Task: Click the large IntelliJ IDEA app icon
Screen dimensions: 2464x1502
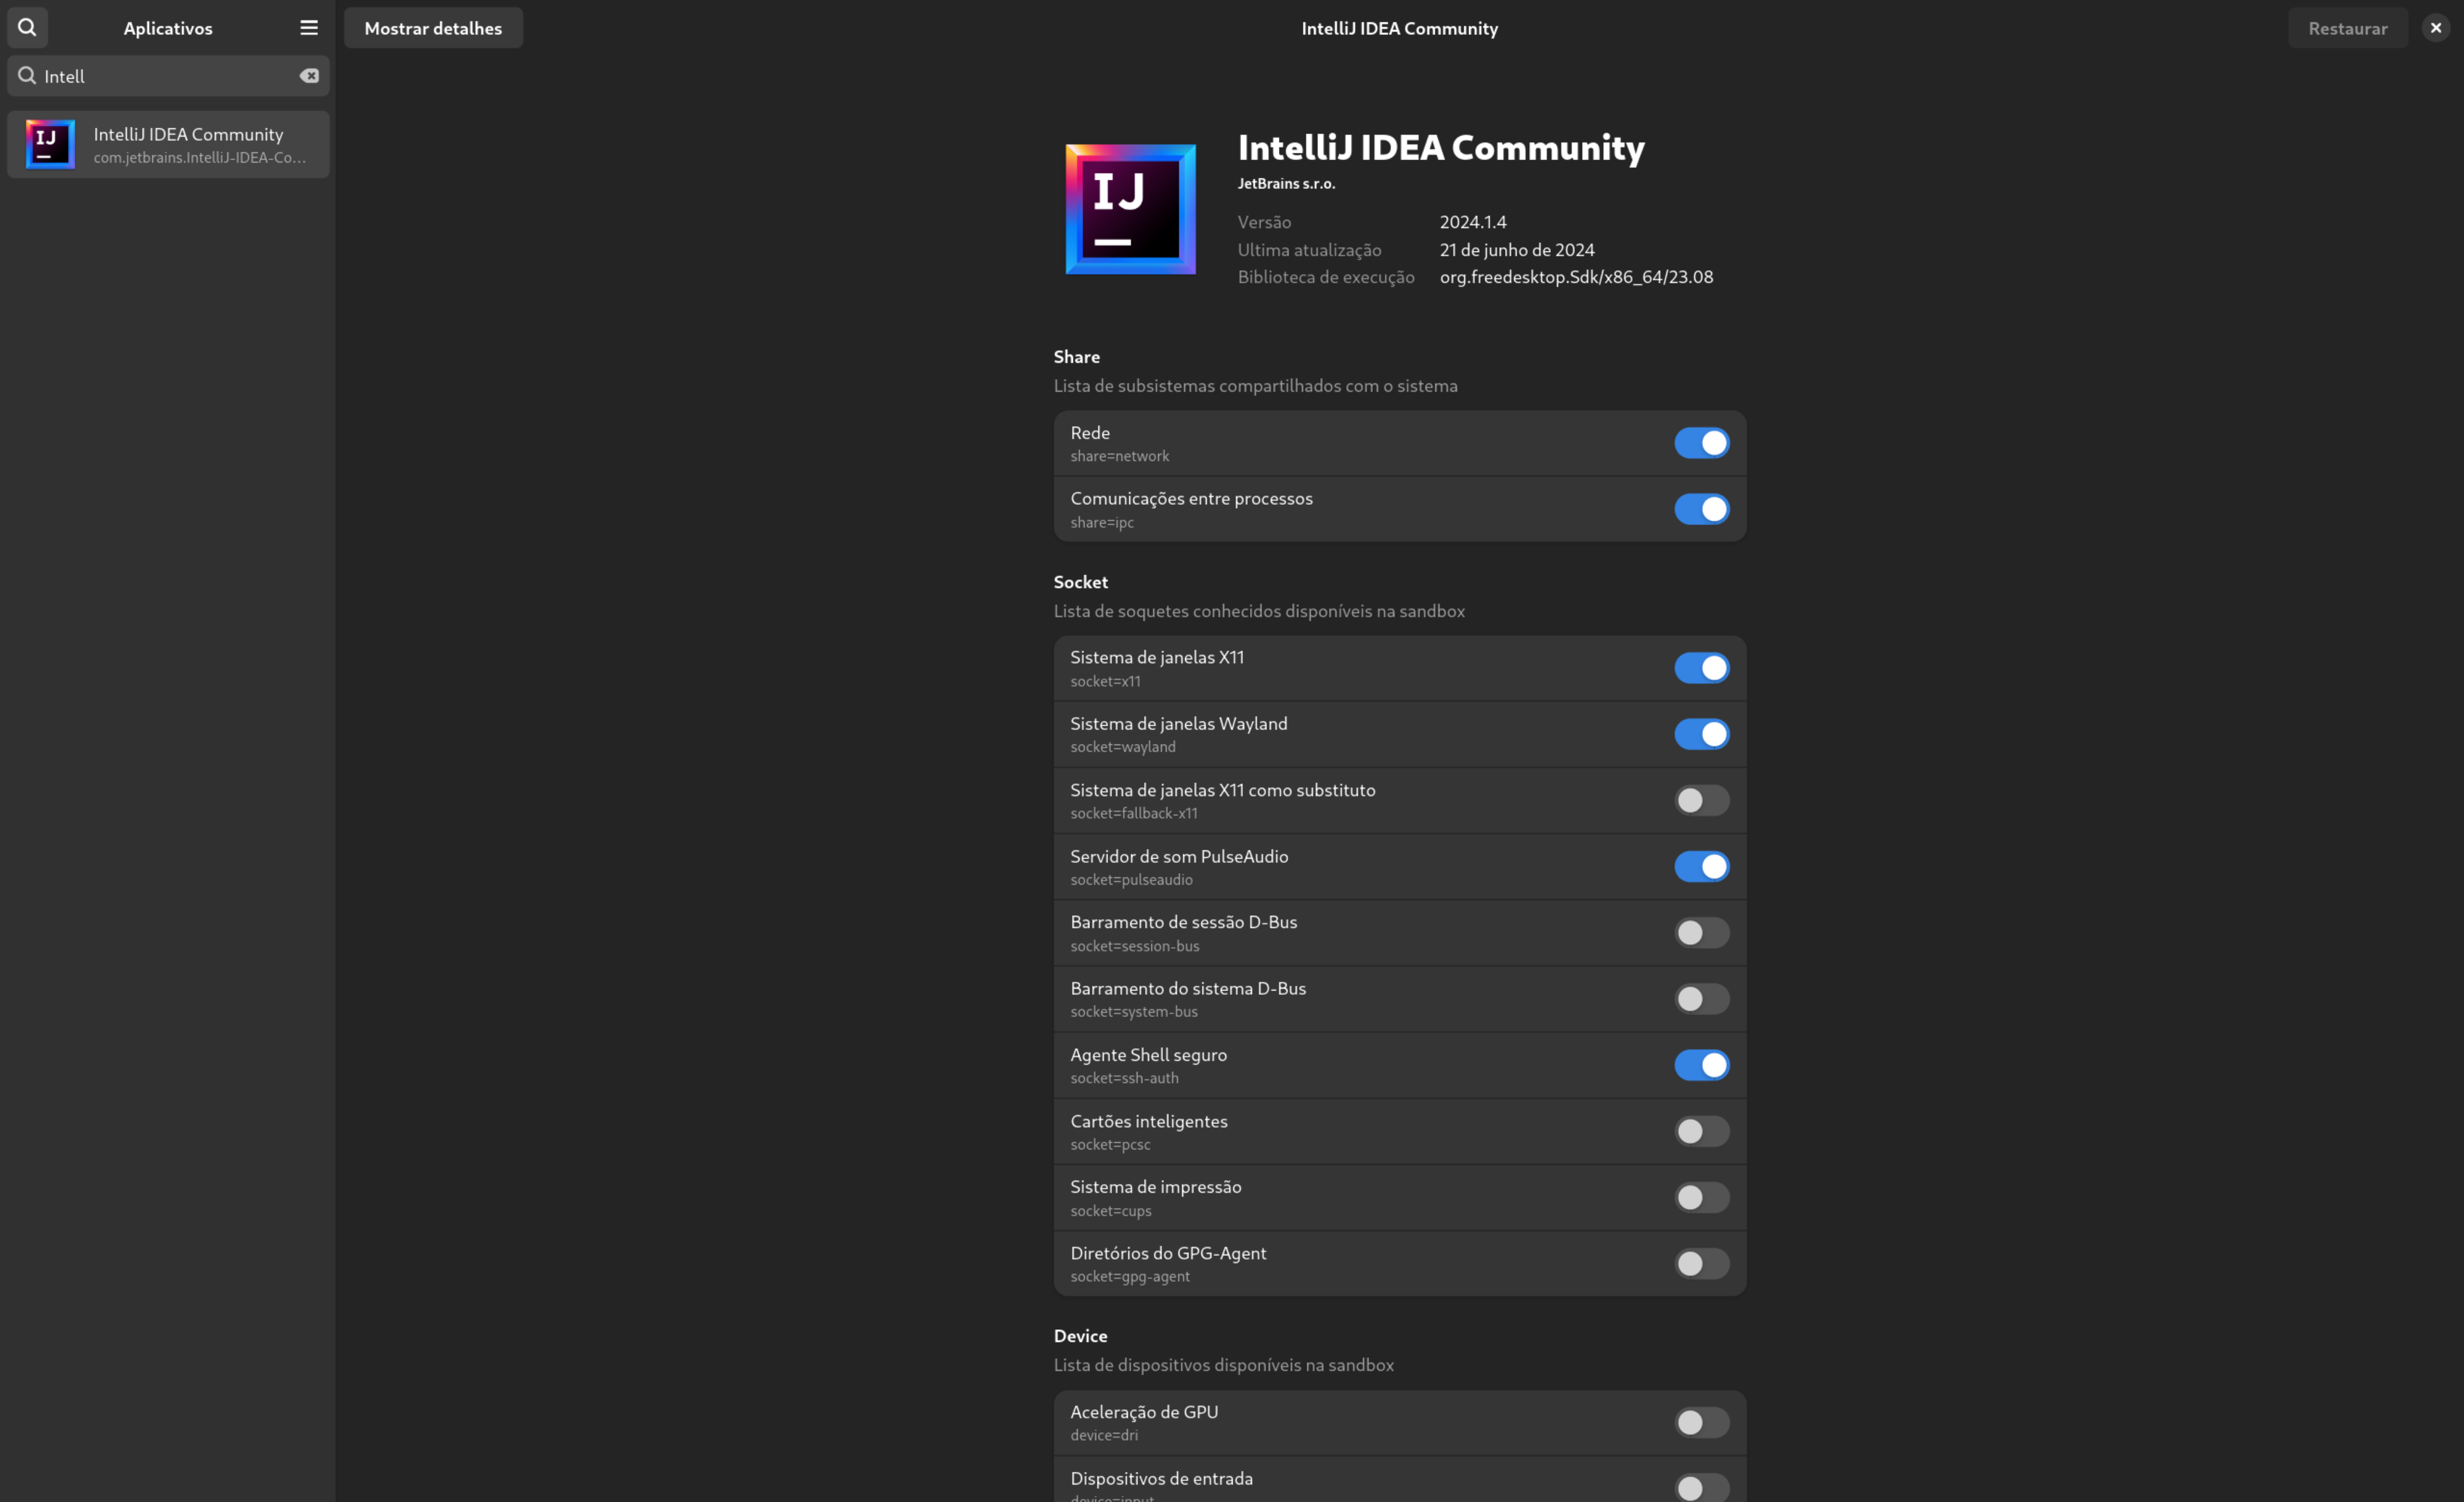Action: [1130, 209]
